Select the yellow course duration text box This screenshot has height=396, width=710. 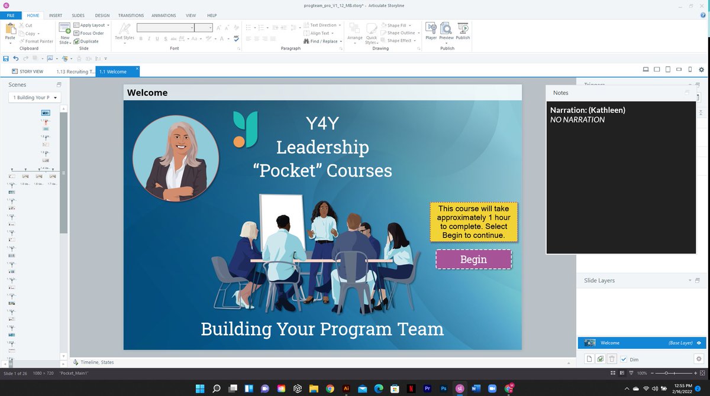click(x=474, y=222)
